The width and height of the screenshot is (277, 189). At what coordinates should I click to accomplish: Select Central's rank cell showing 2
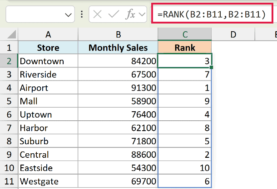tap(185, 155)
